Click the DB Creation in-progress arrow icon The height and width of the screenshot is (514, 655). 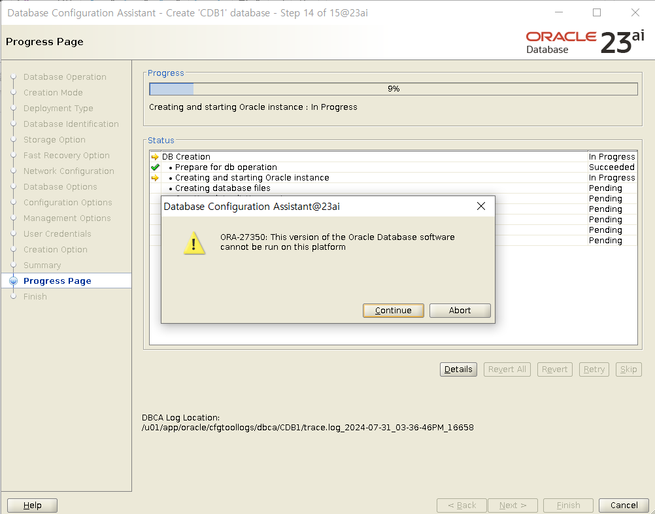coord(155,157)
